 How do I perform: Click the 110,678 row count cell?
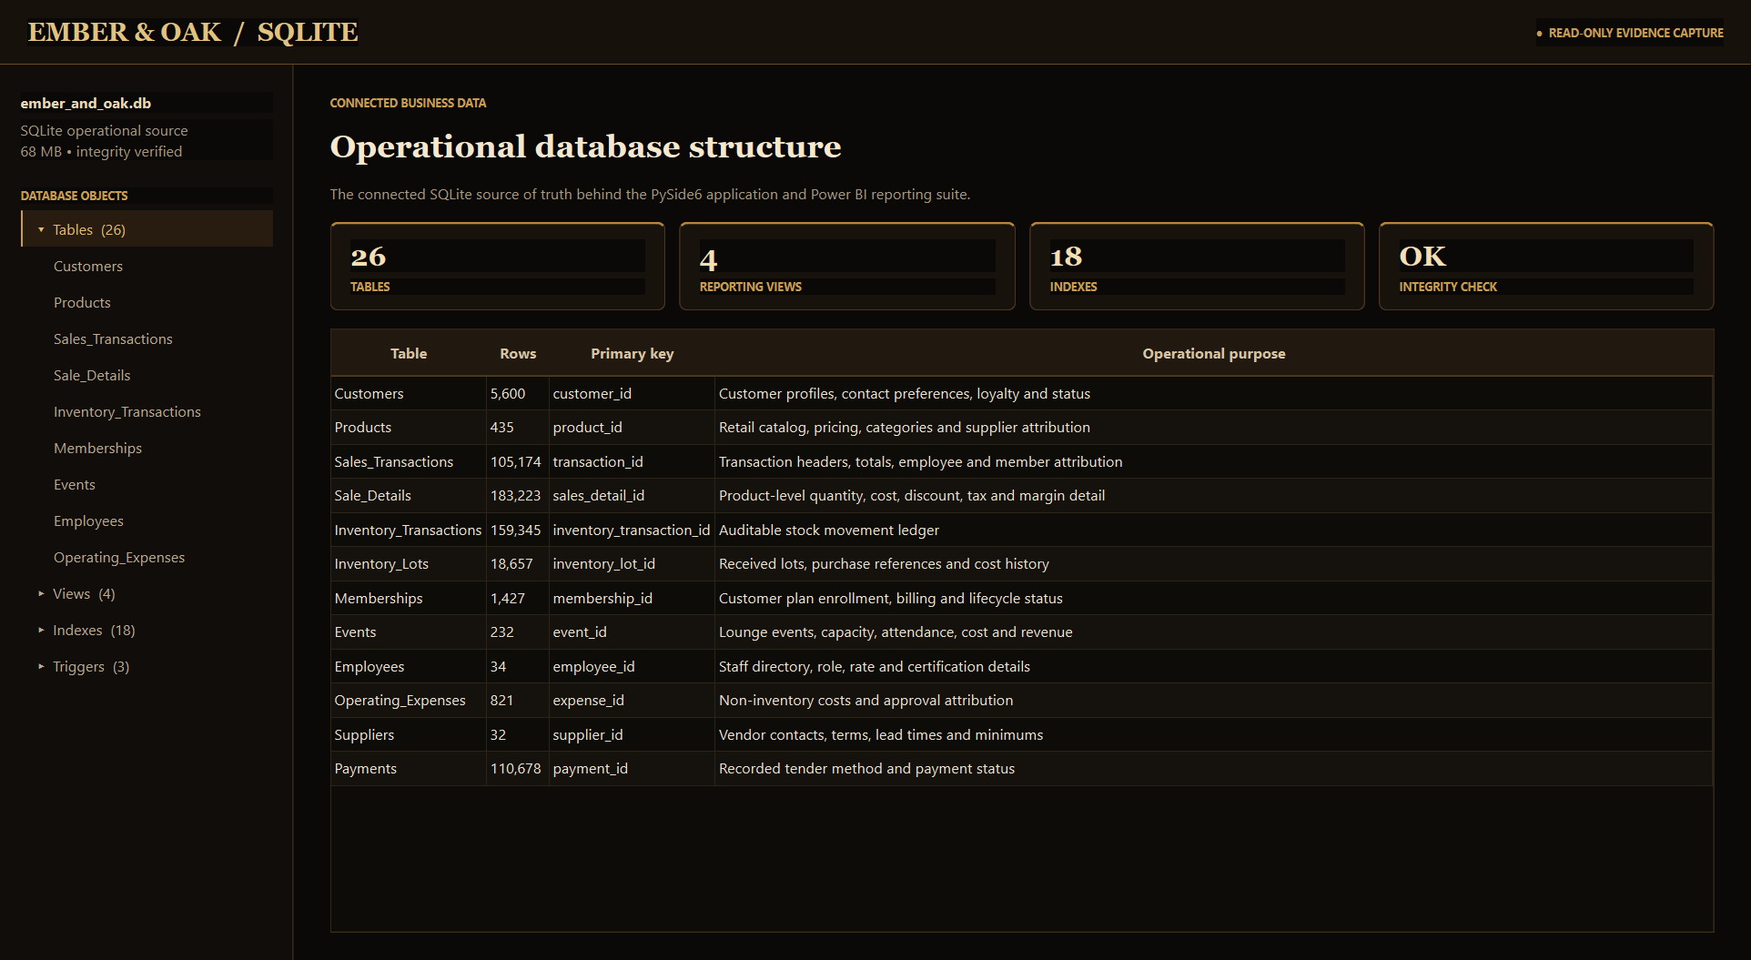point(518,768)
